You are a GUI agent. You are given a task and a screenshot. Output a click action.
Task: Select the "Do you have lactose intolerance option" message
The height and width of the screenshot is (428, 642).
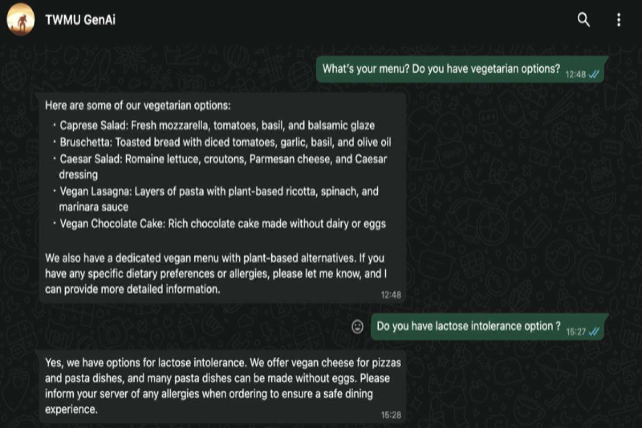[x=488, y=326]
